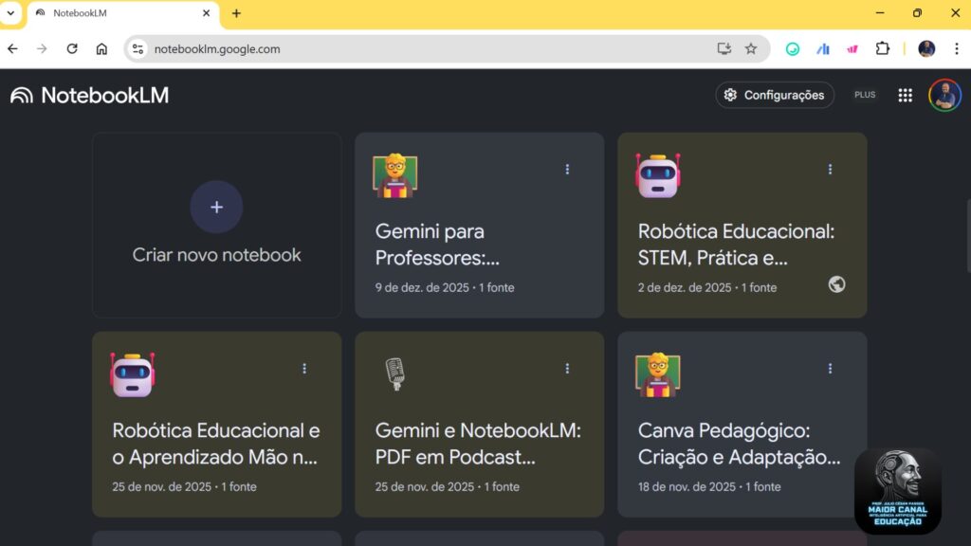
Task: Click the cast screen icon in the address bar
Action: [x=724, y=48]
